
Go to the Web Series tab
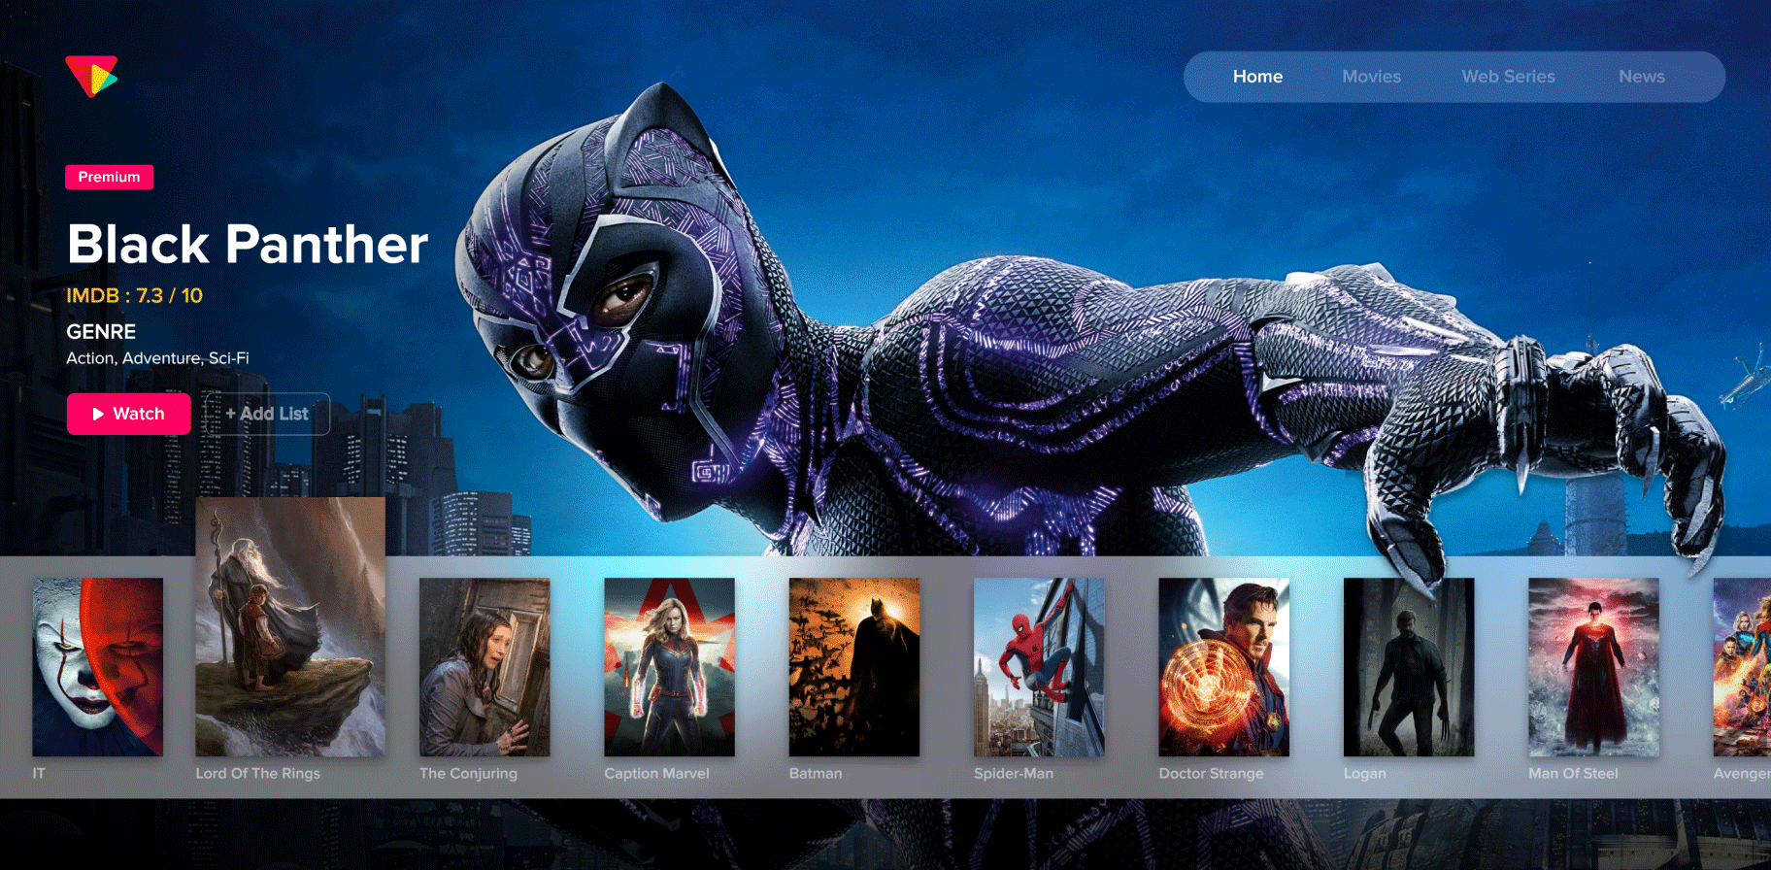1508,77
